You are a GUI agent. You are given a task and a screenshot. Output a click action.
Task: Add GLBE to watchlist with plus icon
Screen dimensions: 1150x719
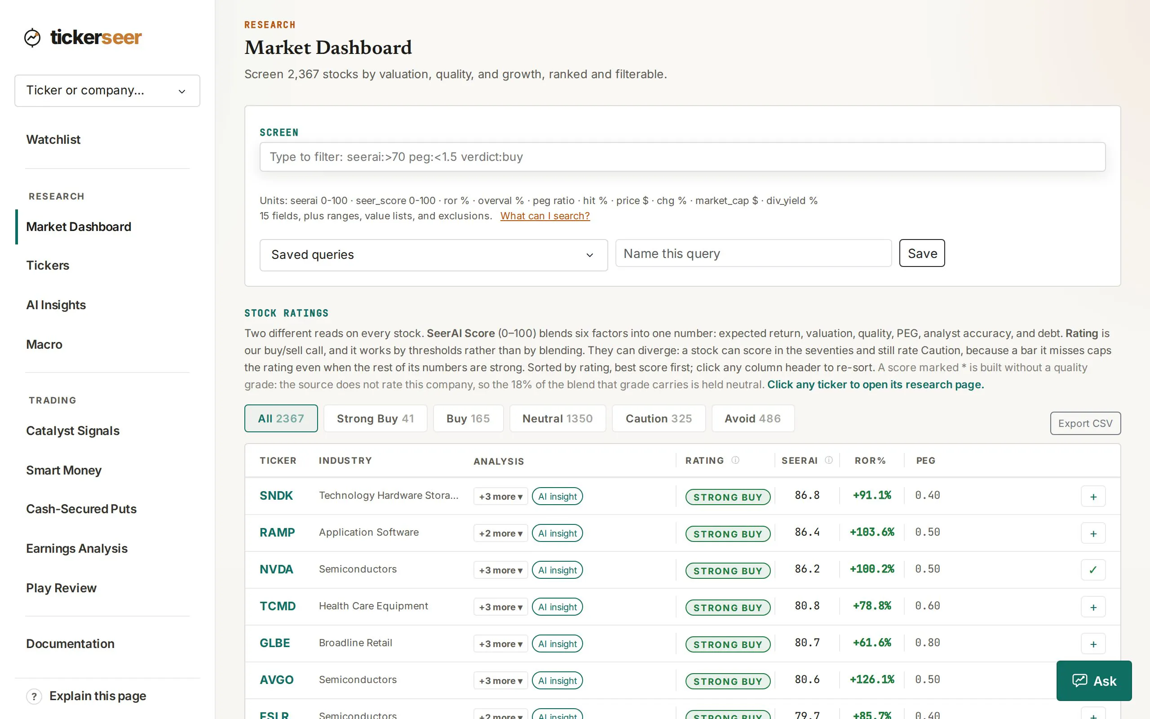pos(1093,644)
